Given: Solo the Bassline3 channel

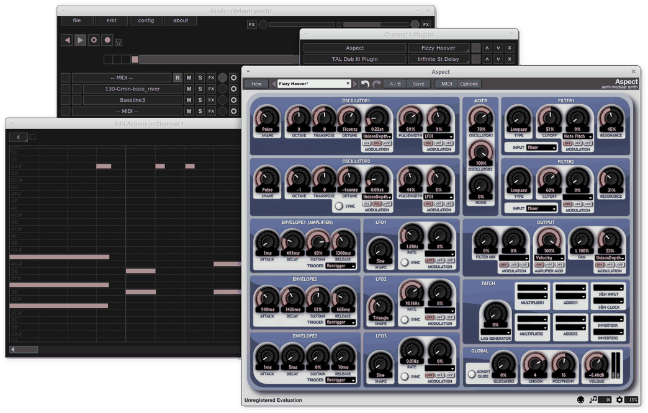Looking at the screenshot, I should point(200,100).
